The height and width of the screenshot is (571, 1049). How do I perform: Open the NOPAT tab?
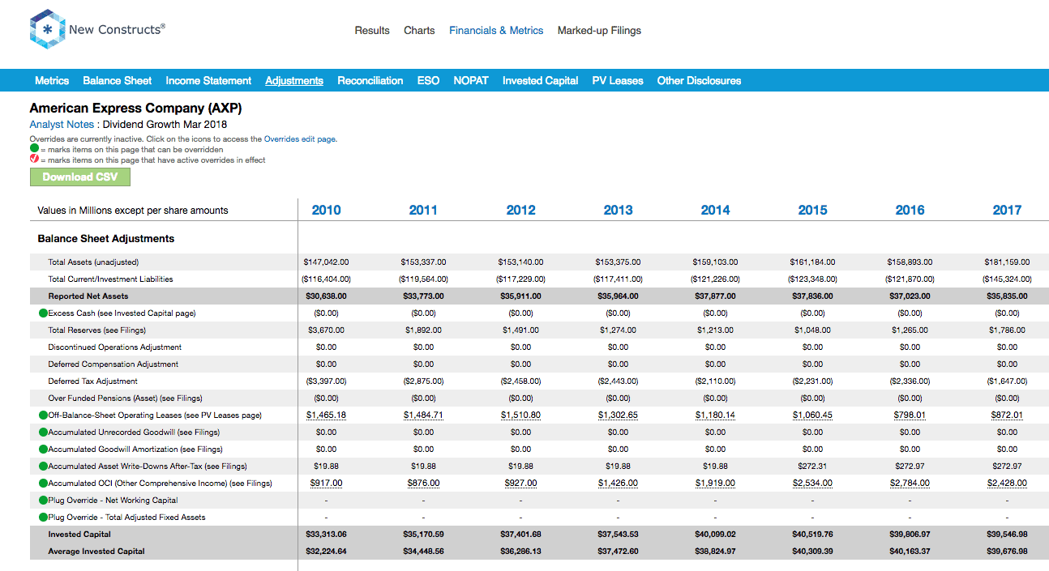471,81
